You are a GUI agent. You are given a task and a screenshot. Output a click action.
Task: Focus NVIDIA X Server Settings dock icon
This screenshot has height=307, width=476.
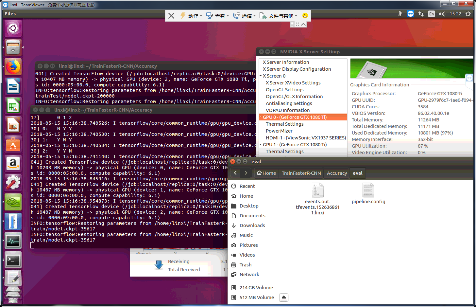13,202
